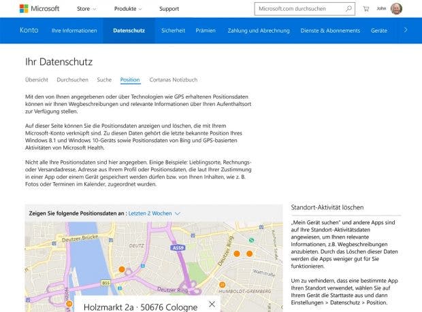The width and height of the screenshot is (422, 312).
Task: Click the Deutzer Brücke label on map
Action: [80, 238]
